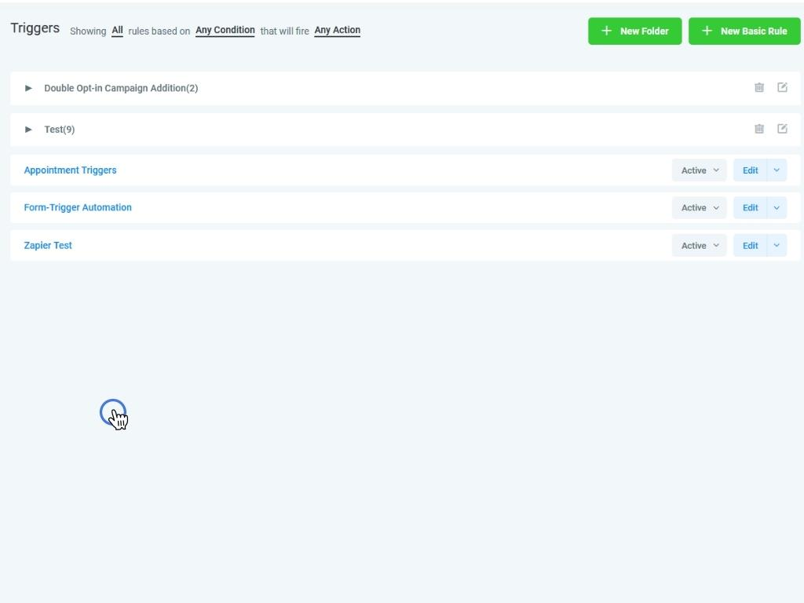Click the Test(9) folder name
The width and height of the screenshot is (804, 603).
pos(60,130)
